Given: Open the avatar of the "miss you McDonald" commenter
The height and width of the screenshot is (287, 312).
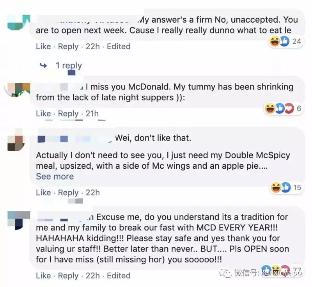Looking at the screenshot, I should (18, 90).
